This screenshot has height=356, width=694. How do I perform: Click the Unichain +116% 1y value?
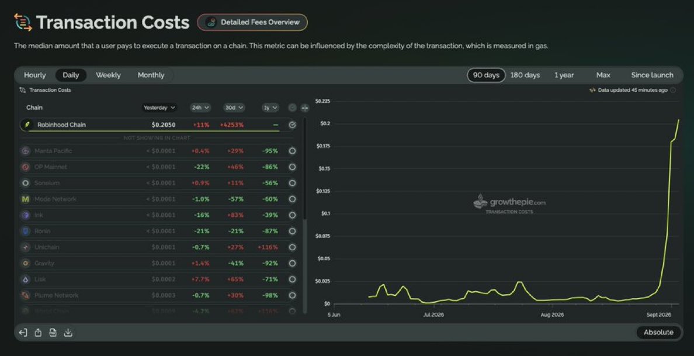coord(268,247)
